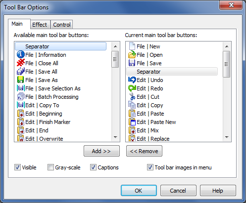Select the Edit Redo green arrow icon
Image resolution: width=246 pixels, height=203 pixels.
click(x=132, y=88)
